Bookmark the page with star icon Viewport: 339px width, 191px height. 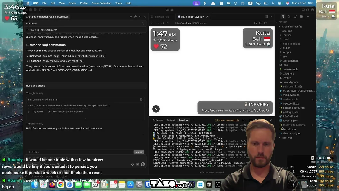tap(167, 23)
